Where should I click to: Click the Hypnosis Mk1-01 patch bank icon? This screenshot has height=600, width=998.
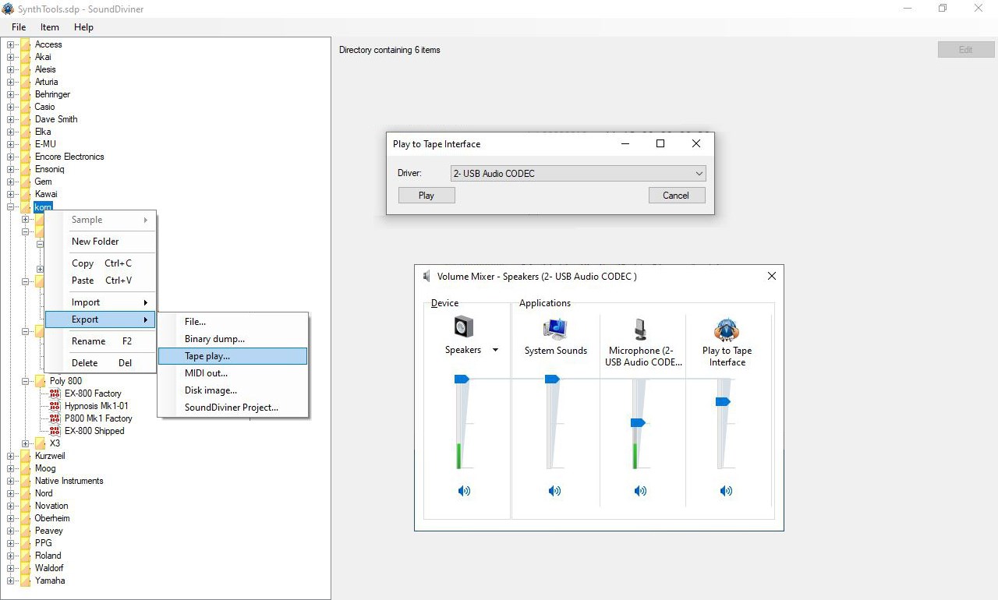55,406
